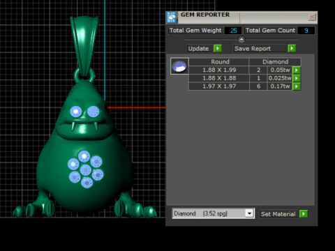Click the Total Gem Weight value field
The height and width of the screenshot is (251, 335).
(x=233, y=31)
